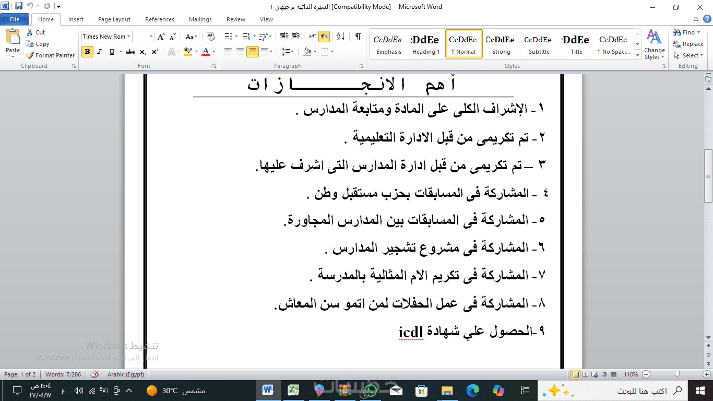
Task: Open the File tab
Action: (15, 19)
